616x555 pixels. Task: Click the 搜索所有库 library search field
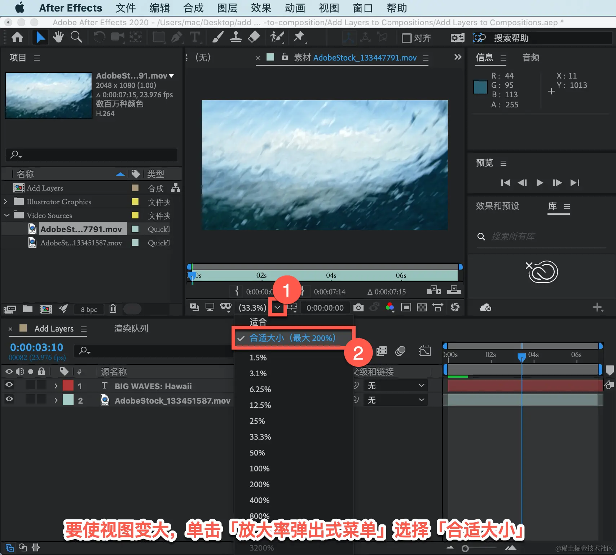542,236
